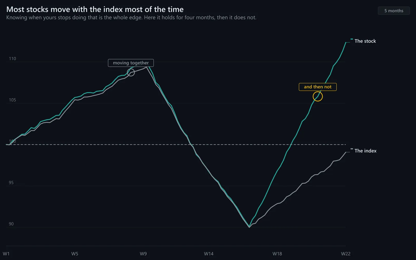Viewport: 416px width, 260px height.
Task: Select 'The index' series label
Action: tap(365, 151)
